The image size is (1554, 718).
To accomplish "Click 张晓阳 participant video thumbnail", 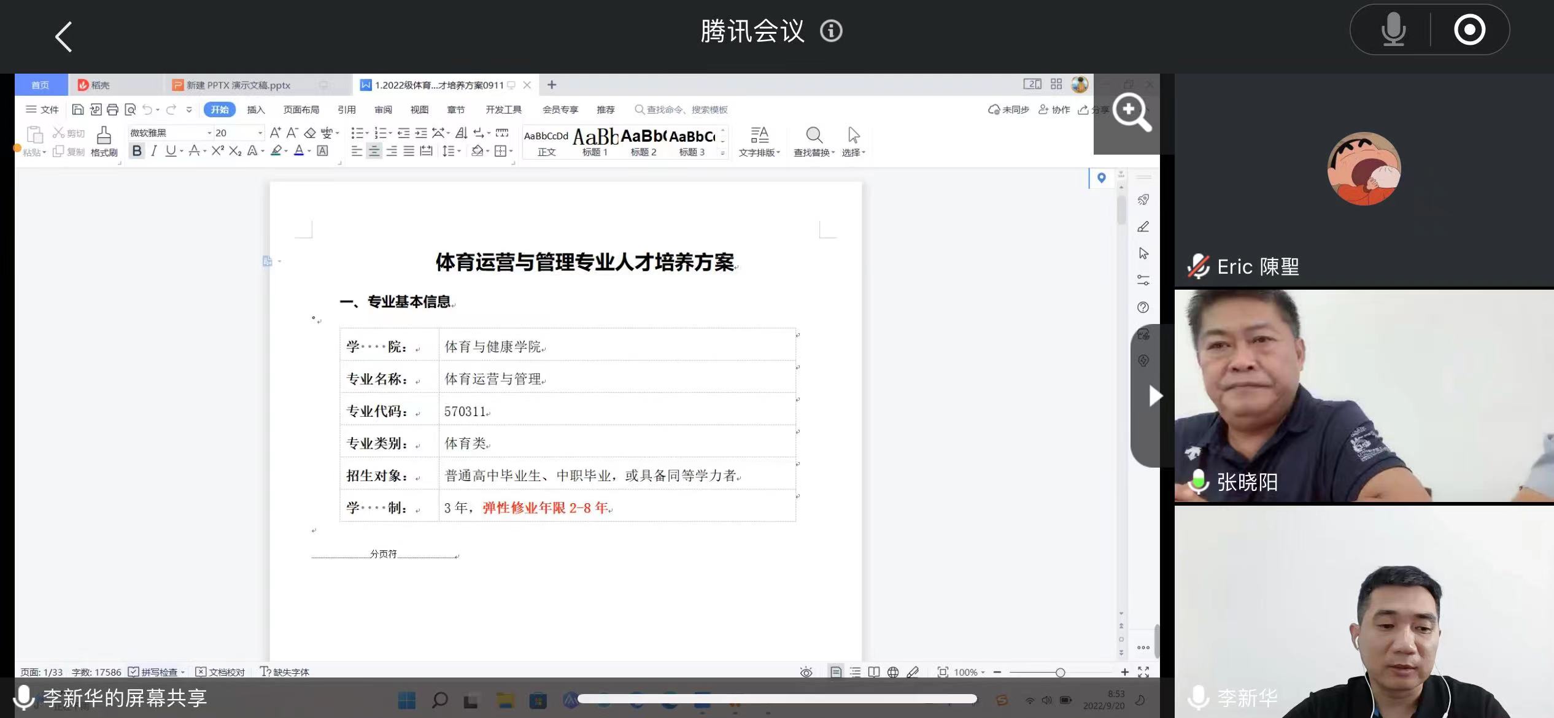I will (x=1364, y=396).
